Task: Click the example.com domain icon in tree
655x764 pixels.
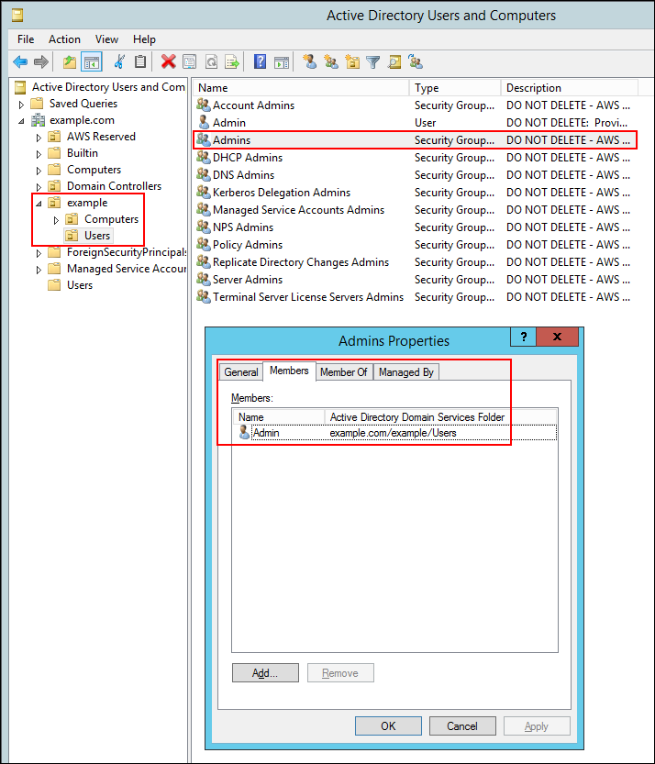Action: pos(38,120)
